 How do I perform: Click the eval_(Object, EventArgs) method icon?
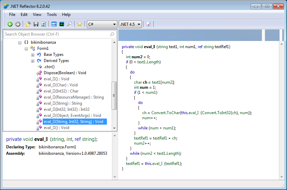click(39, 115)
